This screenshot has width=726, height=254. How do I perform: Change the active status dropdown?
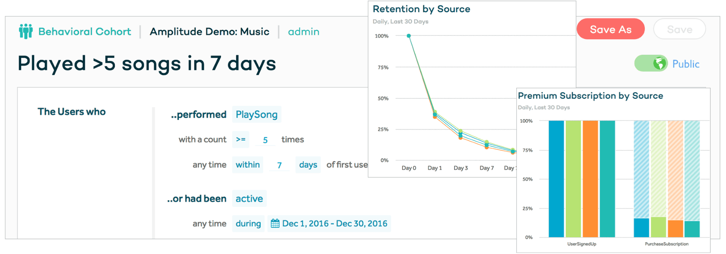(249, 199)
